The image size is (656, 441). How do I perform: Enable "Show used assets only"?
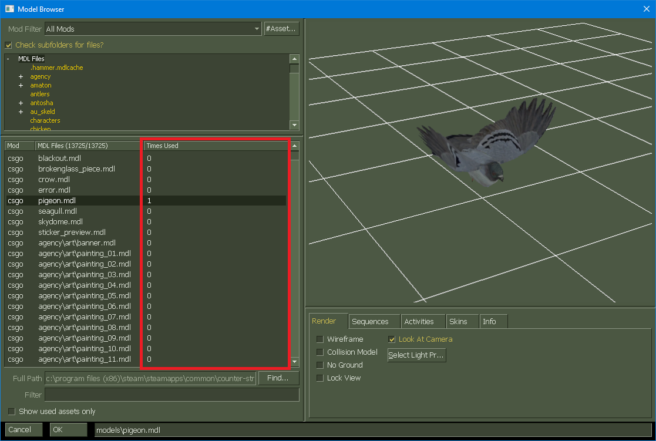[11, 412]
